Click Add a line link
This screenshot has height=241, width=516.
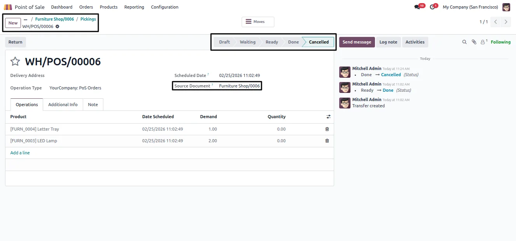point(20,153)
